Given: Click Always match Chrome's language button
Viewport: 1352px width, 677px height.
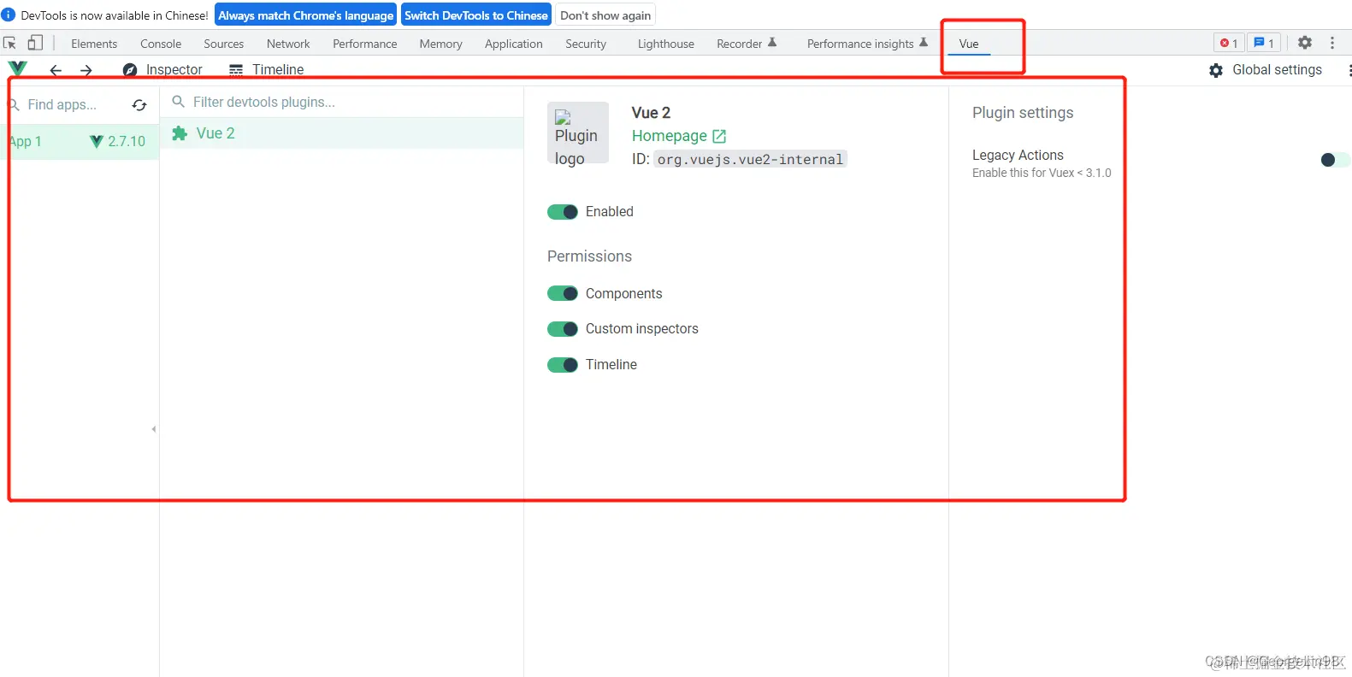Looking at the screenshot, I should point(305,15).
